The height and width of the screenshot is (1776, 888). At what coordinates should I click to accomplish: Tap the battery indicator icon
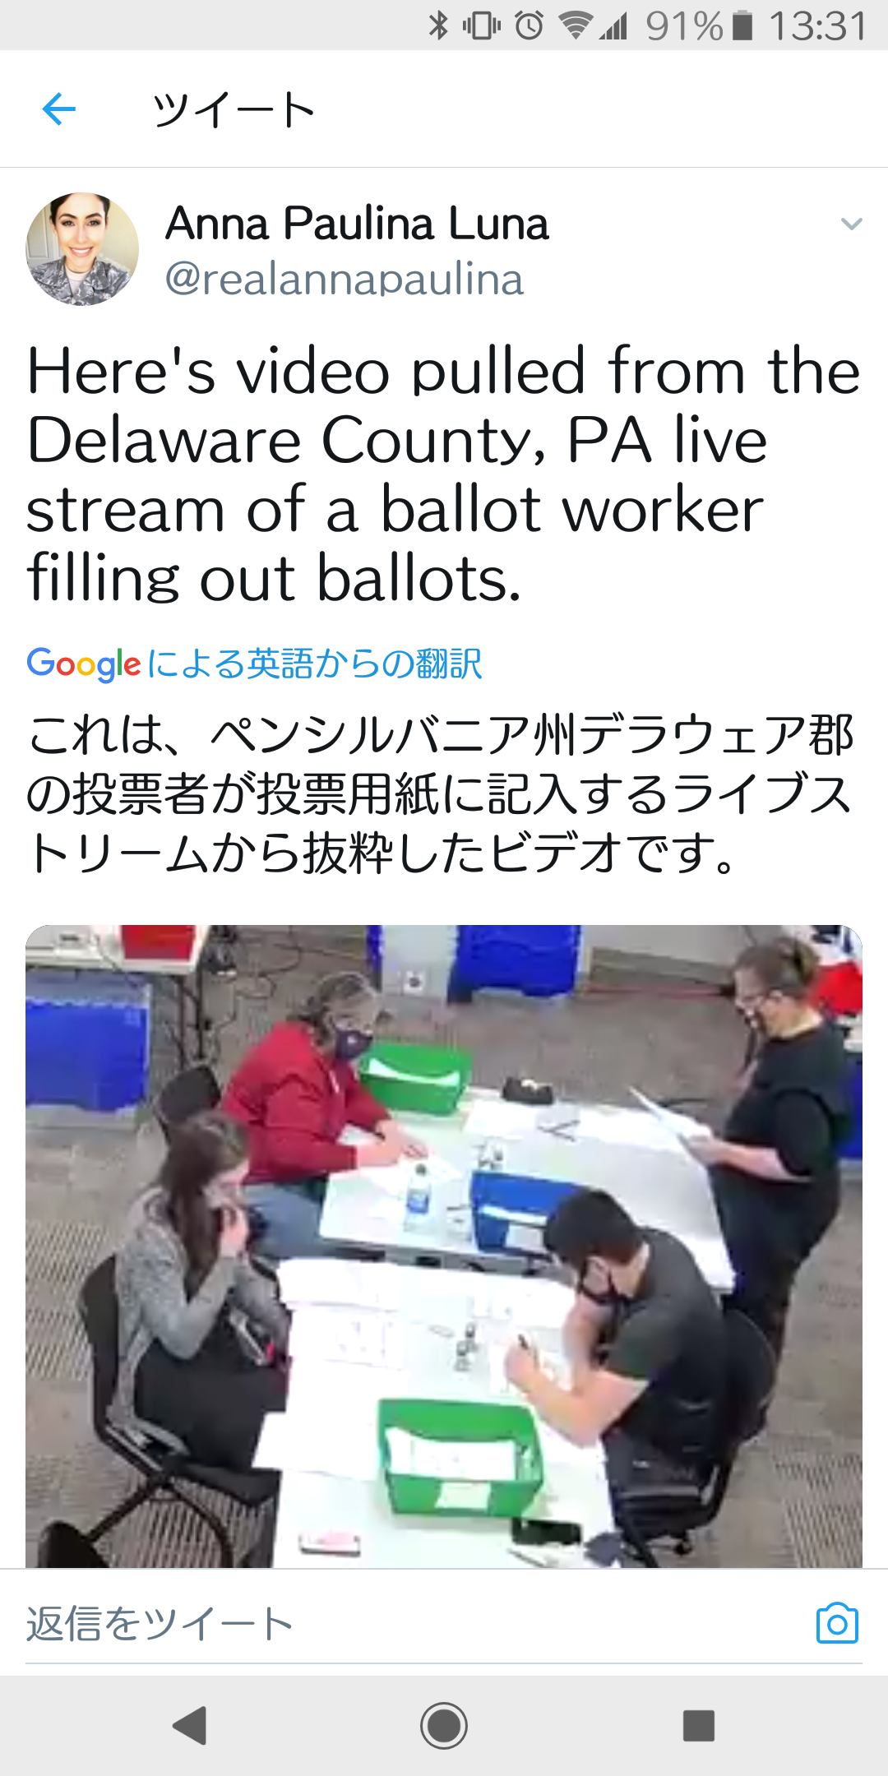pyautogui.click(x=742, y=25)
